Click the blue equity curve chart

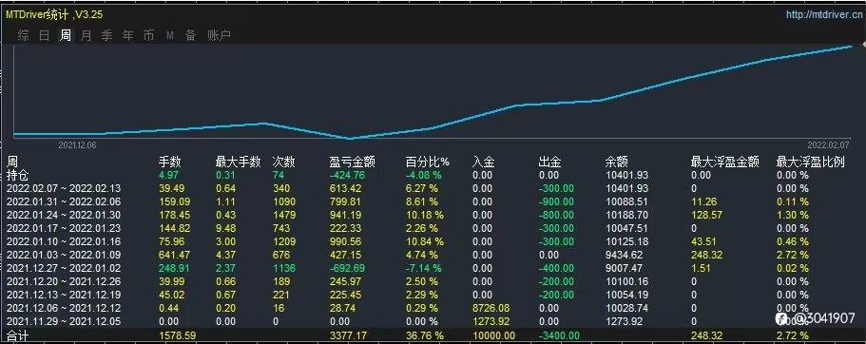[433, 91]
